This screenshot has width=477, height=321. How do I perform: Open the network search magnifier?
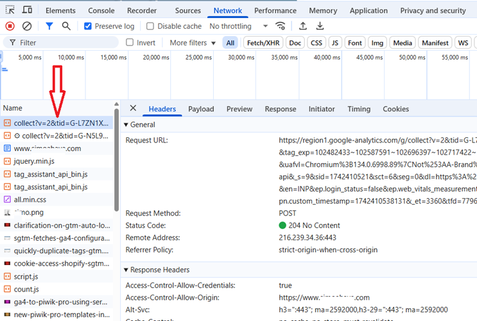click(x=66, y=26)
